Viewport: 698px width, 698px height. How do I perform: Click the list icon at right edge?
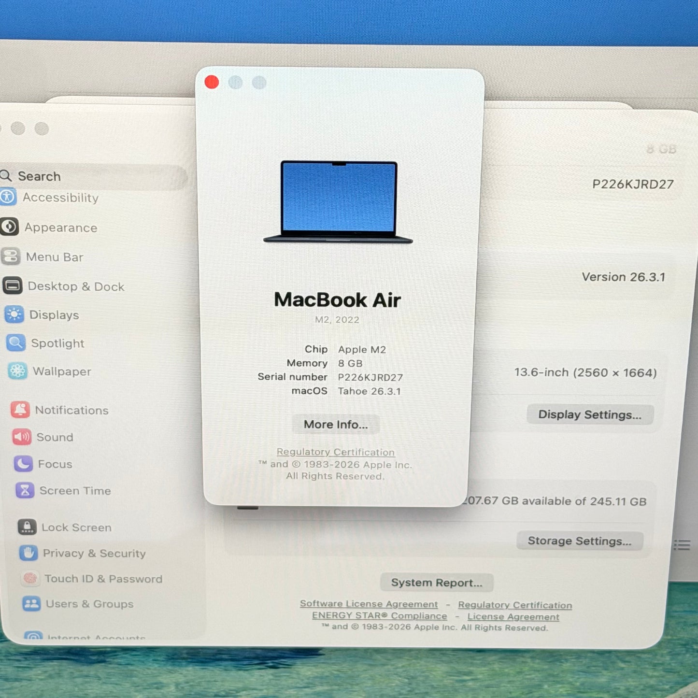point(682,545)
